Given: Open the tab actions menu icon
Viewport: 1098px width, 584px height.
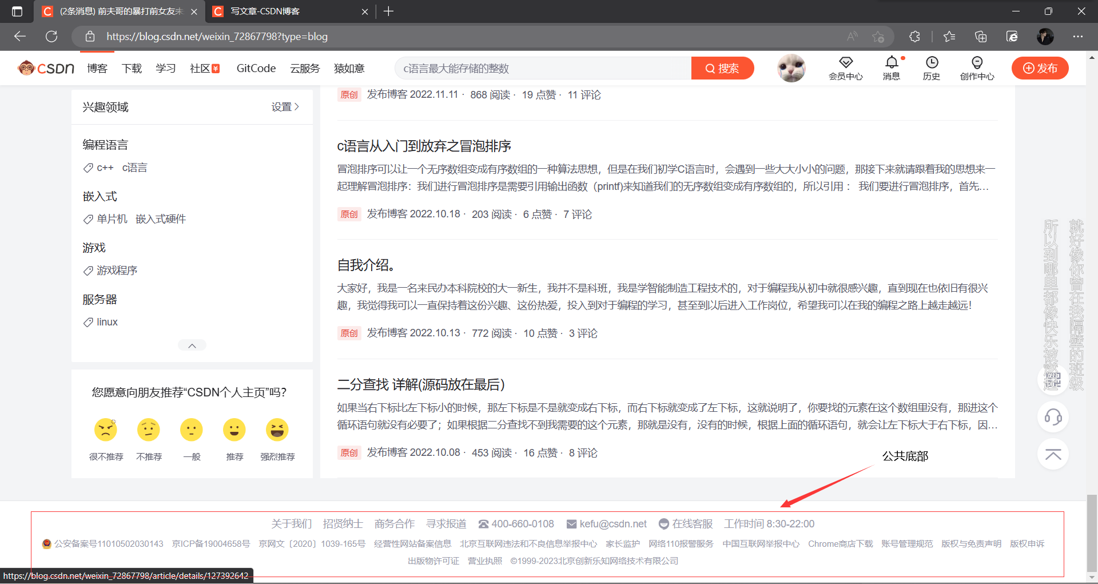Looking at the screenshot, I should click(17, 11).
